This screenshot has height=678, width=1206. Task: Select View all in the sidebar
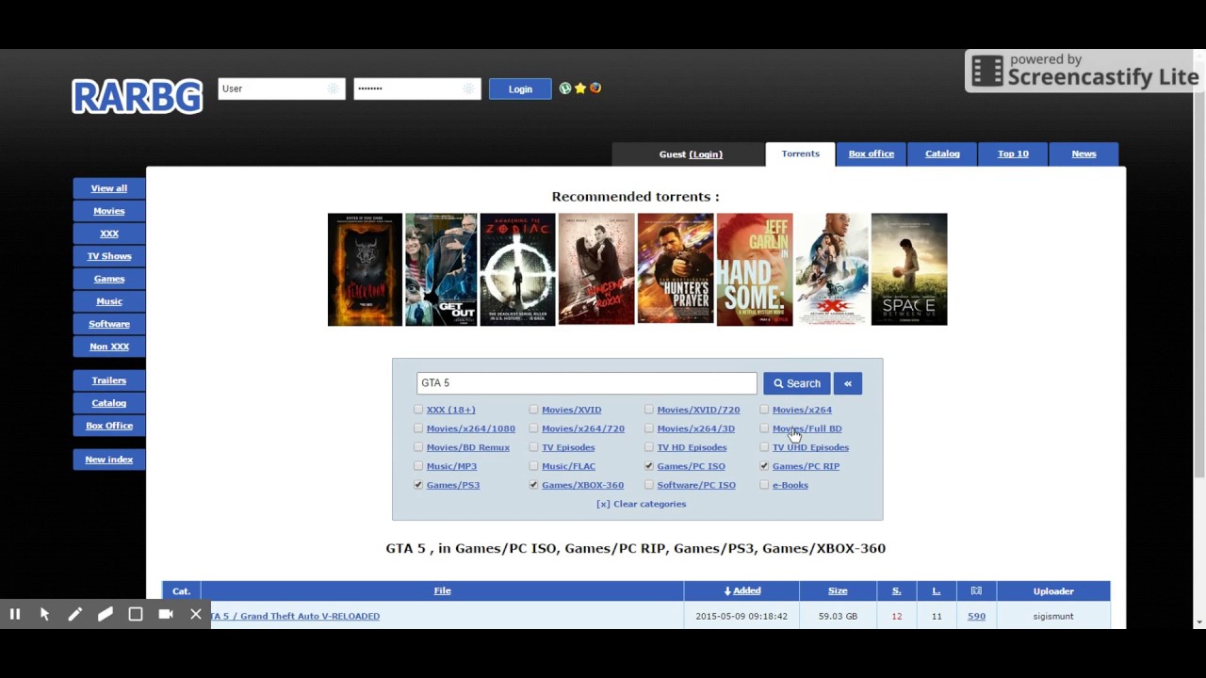[x=109, y=188]
